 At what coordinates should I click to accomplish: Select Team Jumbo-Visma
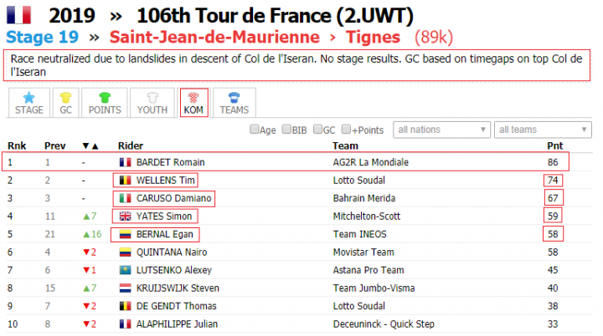coord(374,288)
